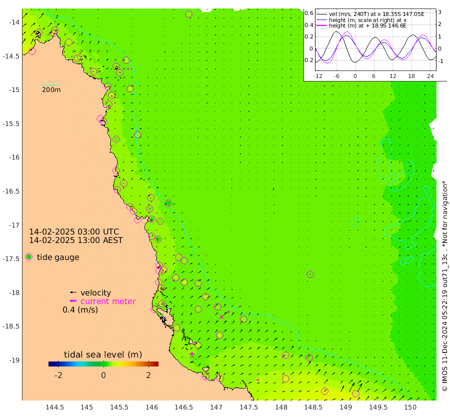450x417 pixels.
Task: Click the '-17.5' latitude axis label
Action: [11, 258]
